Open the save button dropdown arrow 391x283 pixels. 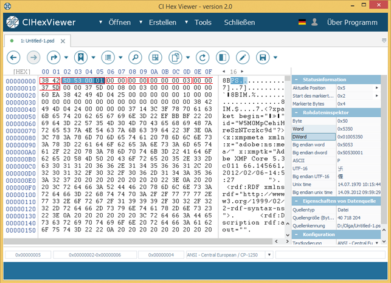pyautogui.click(x=275, y=58)
